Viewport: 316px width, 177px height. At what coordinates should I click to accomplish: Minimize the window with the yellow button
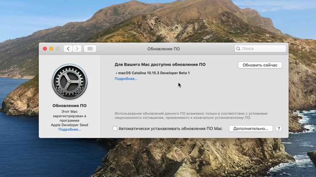pos(51,49)
